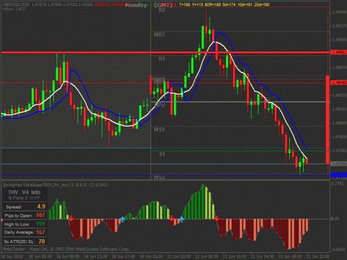
Task: Click the THV V4 Info panel heading
Action: pyautogui.click(x=24, y=192)
